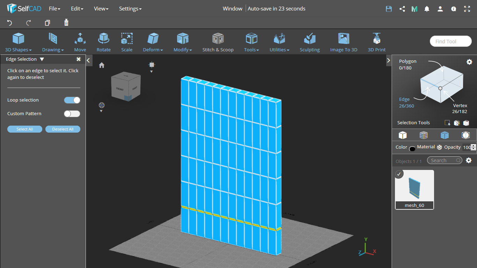Open the Utilities dropdown
Screen dimensions: 477x268
(x=279, y=42)
